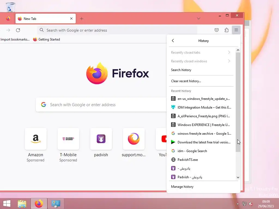Open the Extensions puzzle-piece icon

click(x=226, y=30)
